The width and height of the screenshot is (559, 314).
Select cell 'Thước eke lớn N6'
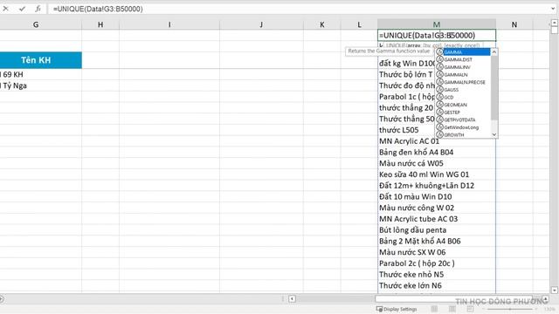[x=437, y=285]
